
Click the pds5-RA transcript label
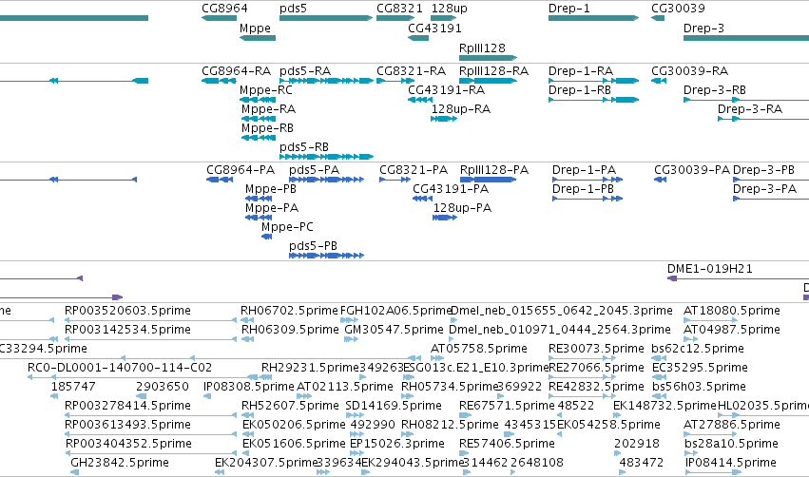(305, 70)
